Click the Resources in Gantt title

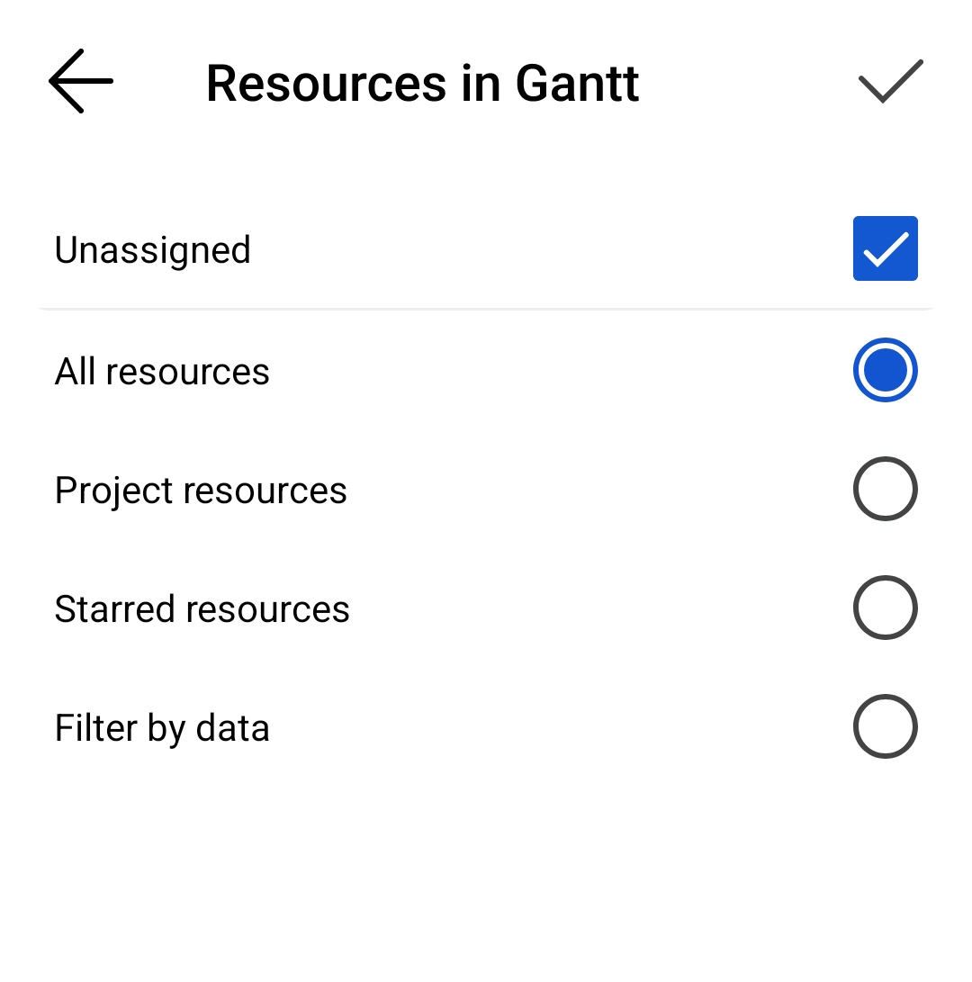tap(422, 82)
